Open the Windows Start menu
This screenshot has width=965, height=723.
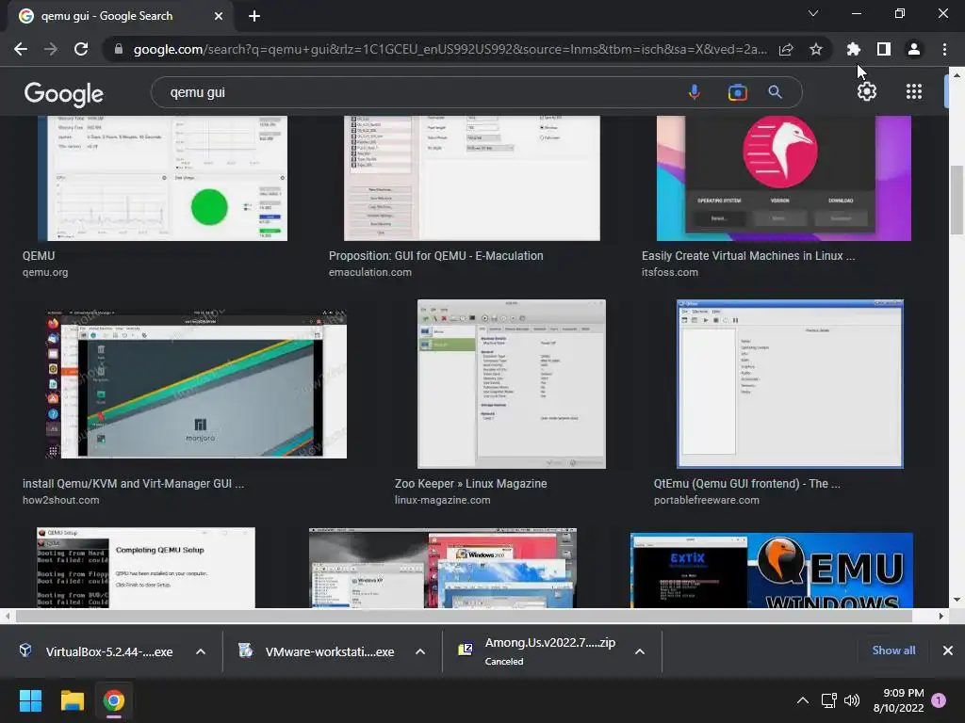click(30, 700)
